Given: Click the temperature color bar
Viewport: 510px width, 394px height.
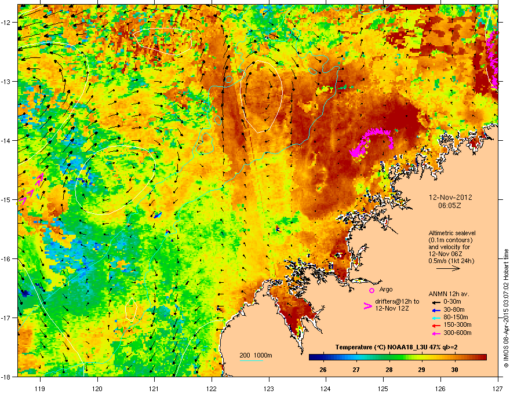Looking at the screenshot, I should [x=398, y=357].
